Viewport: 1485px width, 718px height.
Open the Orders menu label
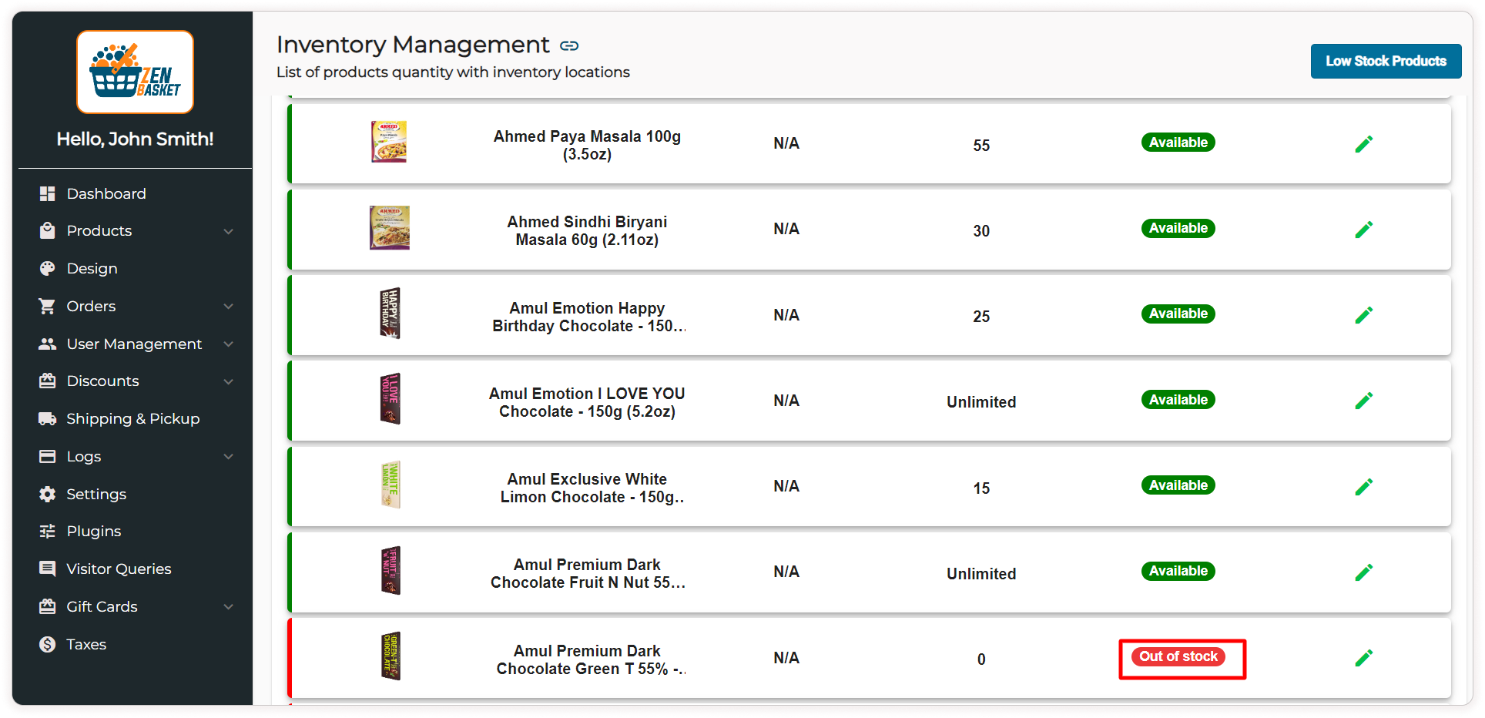(x=91, y=306)
